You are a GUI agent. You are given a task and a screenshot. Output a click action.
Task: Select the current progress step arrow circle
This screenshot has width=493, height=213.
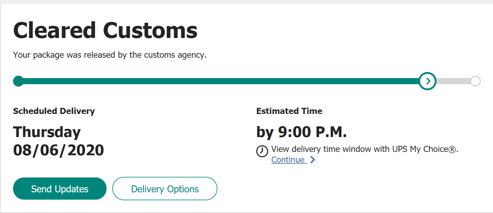point(427,81)
